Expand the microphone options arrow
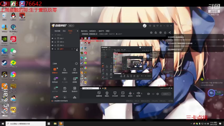224x126 pixels. (x=134, y=94)
